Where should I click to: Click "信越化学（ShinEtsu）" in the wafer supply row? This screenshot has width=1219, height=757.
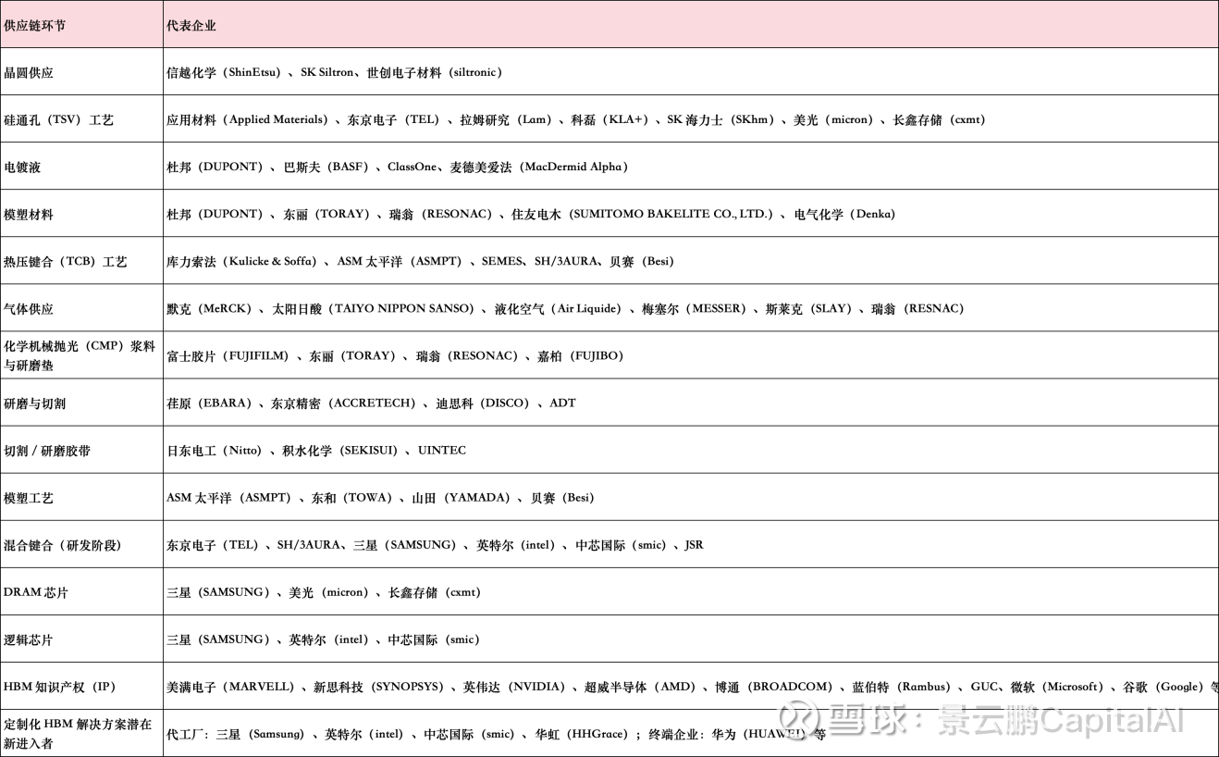pos(224,72)
